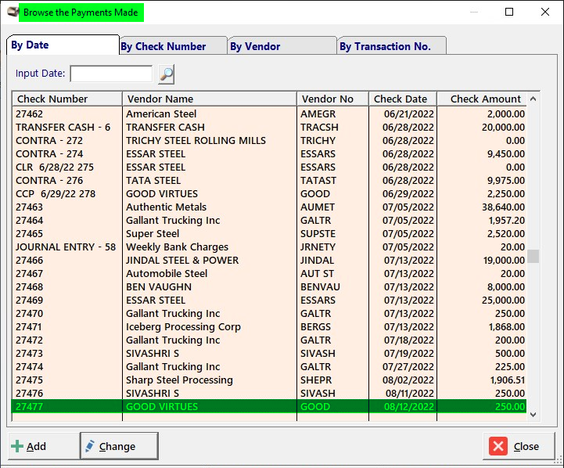Click the Check Amount column header
Viewport: 564px width, 468px height.
click(482, 99)
